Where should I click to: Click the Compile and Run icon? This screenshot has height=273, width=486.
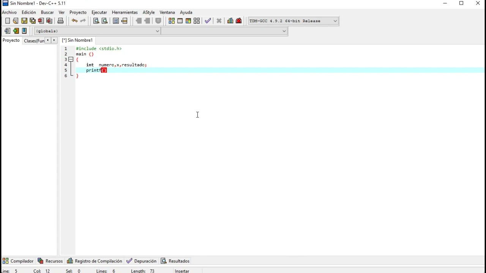188,21
